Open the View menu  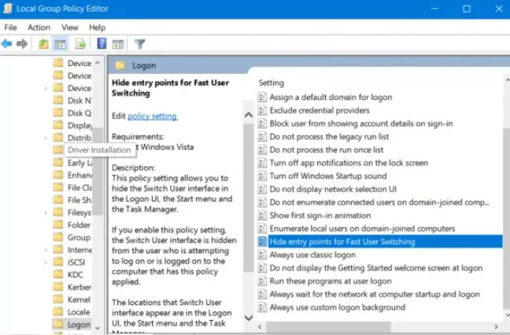pyautogui.click(x=70, y=28)
